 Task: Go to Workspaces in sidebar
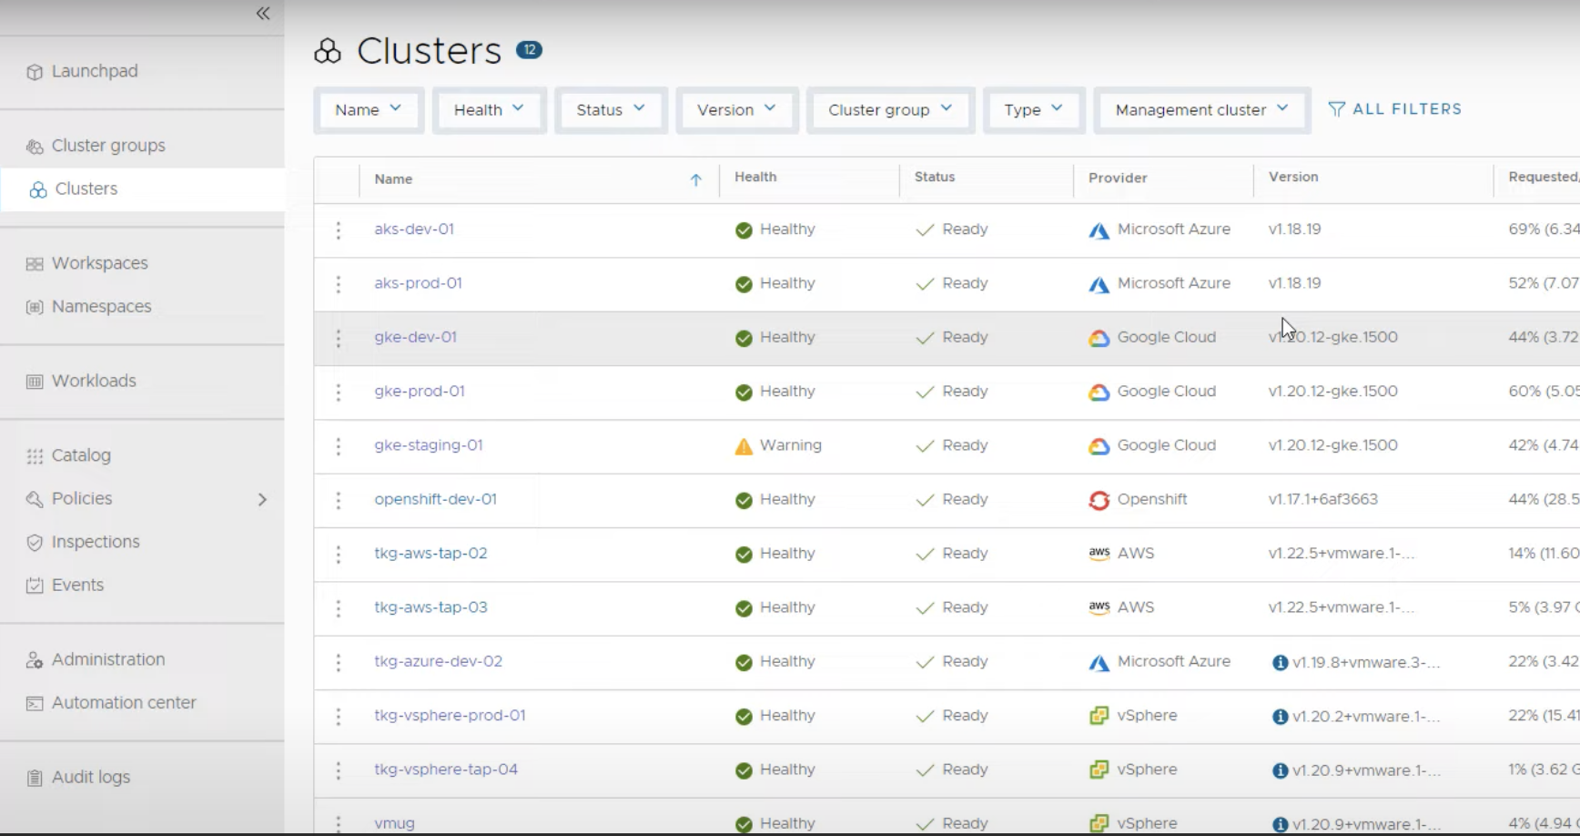coord(99,263)
